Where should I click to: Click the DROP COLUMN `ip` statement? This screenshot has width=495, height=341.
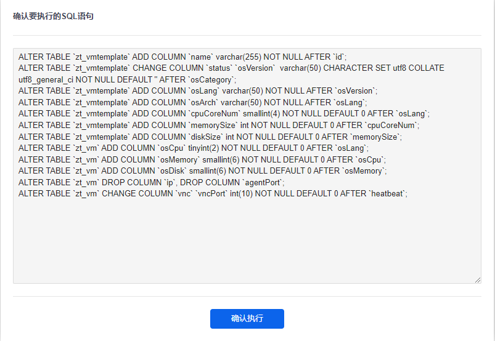click(151, 182)
